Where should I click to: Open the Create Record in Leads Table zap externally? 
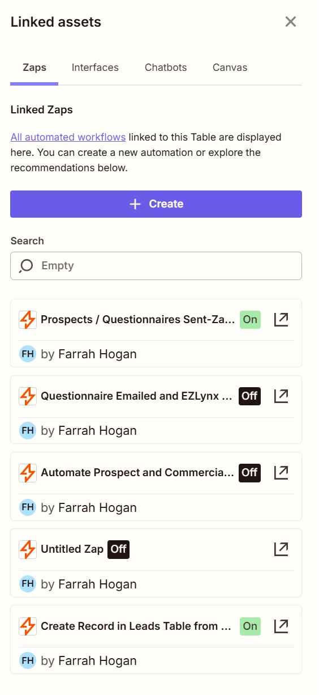(281, 626)
